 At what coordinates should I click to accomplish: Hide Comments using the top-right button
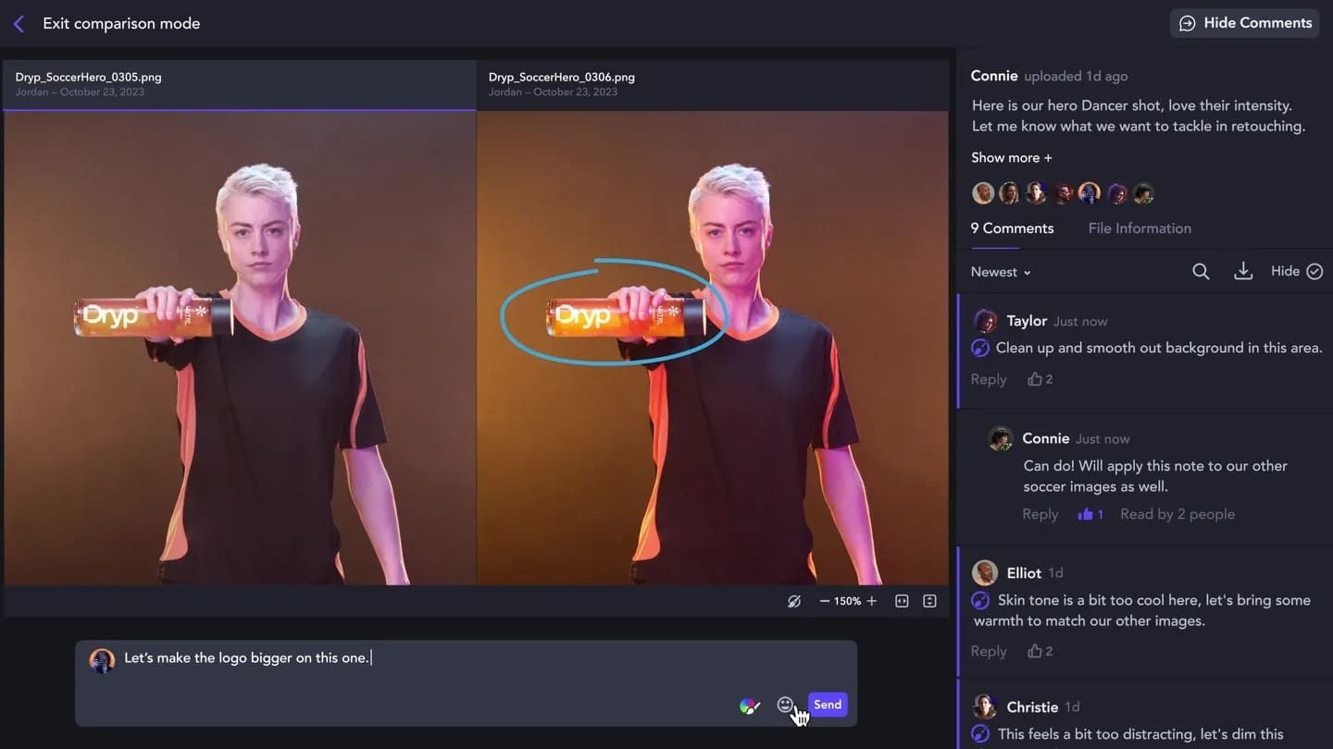point(1245,23)
